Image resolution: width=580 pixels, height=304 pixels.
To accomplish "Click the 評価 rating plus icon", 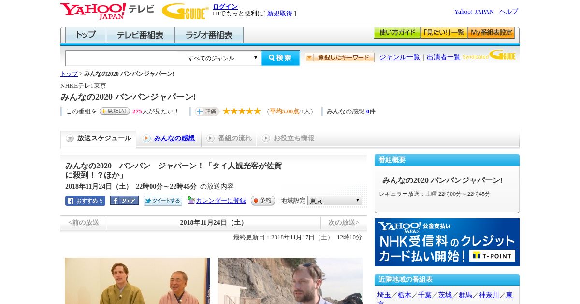I will point(207,111).
